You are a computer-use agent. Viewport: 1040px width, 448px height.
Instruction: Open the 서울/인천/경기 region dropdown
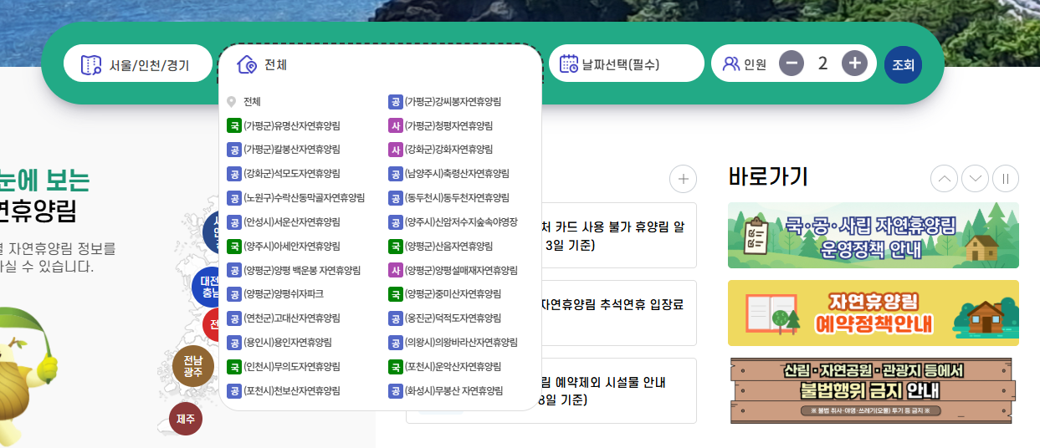[138, 64]
